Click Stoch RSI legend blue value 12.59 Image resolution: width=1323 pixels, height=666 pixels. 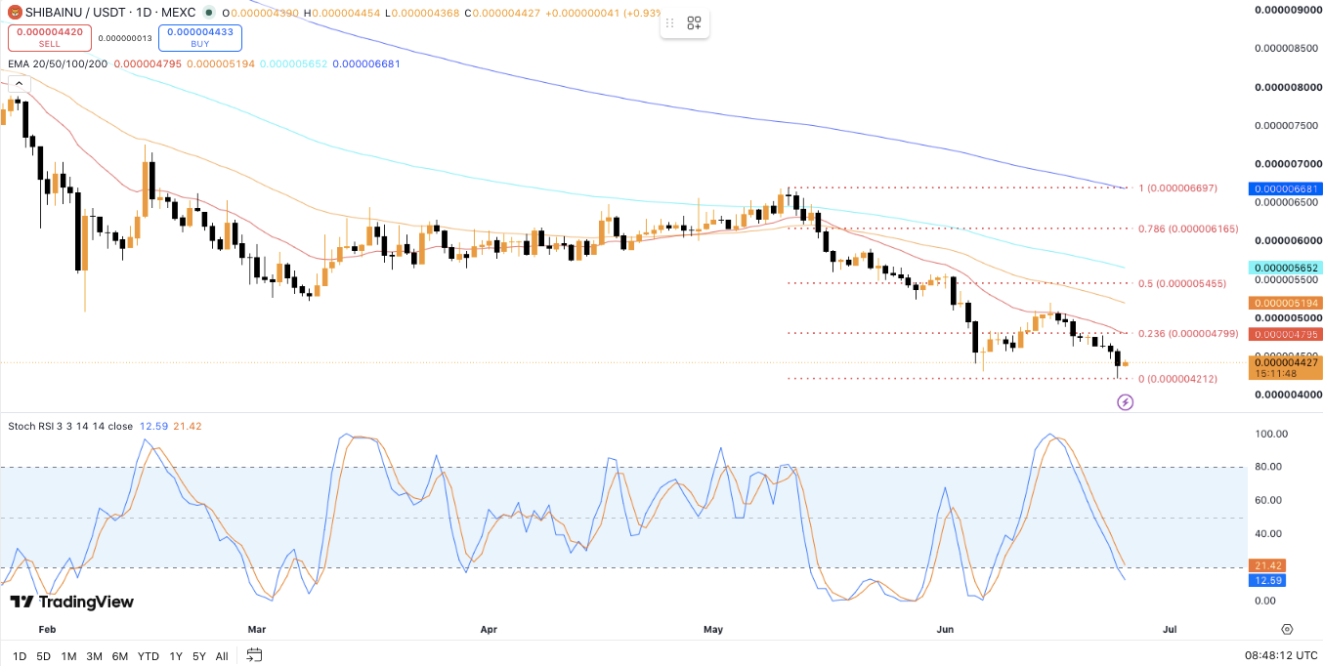(154, 426)
